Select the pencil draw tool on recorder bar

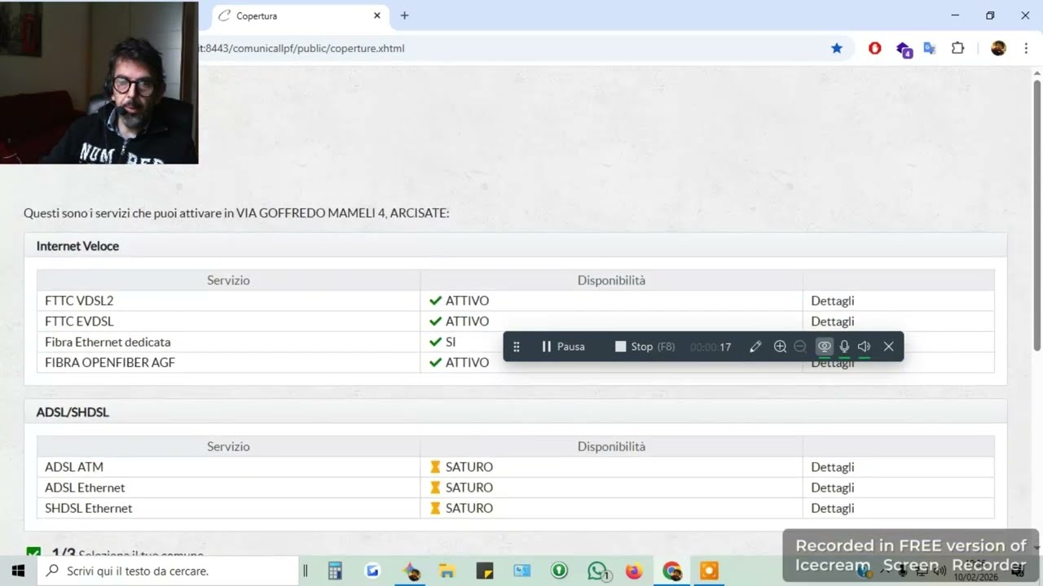click(755, 347)
